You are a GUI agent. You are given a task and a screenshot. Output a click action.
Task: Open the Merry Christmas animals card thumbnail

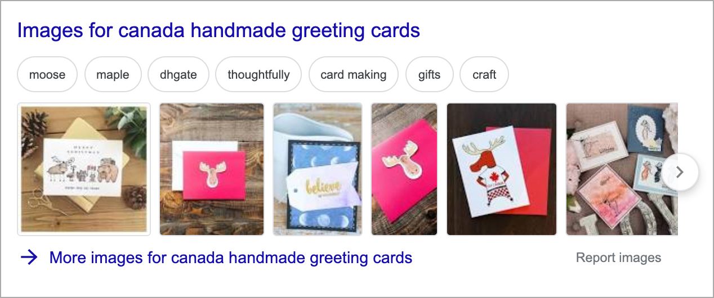[x=84, y=169]
